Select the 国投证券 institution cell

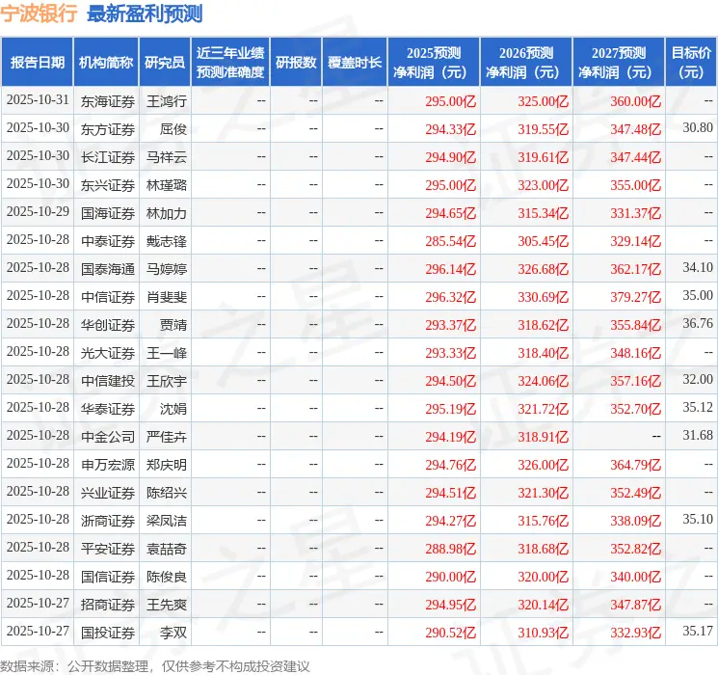[x=108, y=633]
